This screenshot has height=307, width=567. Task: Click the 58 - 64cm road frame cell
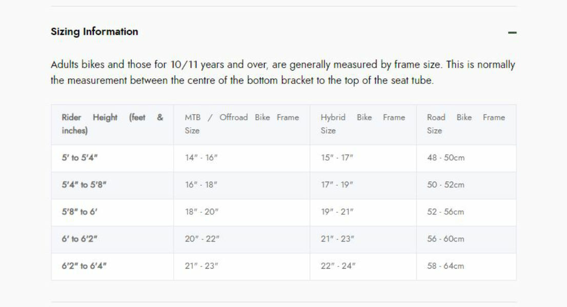[445, 267]
